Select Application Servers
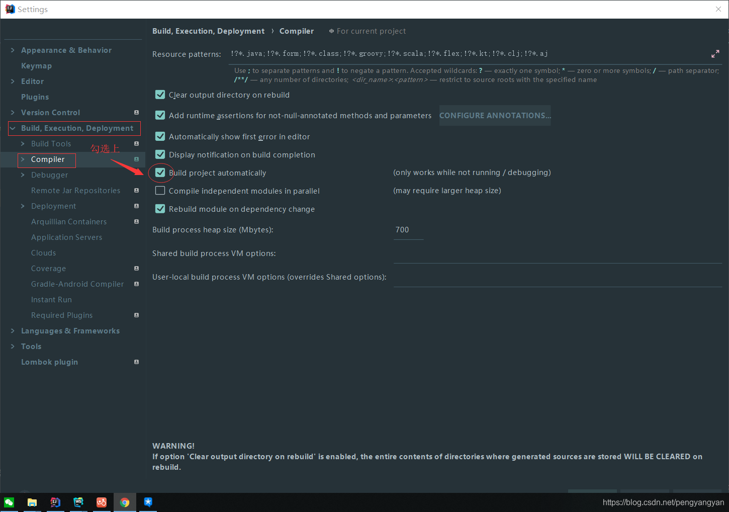Image resolution: width=729 pixels, height=512 pixels. point(66,237)
